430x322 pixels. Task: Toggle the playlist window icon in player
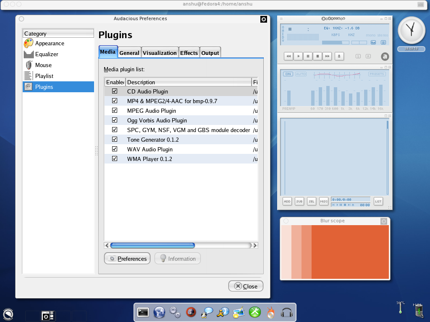[x=383, y=42]
